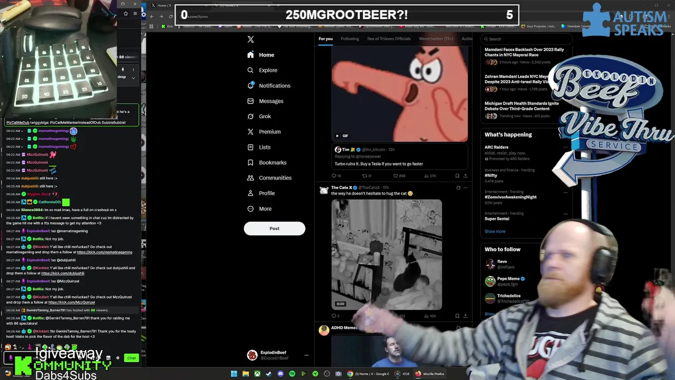
Task: Switch to the For you tab
Action: point(325,39)
